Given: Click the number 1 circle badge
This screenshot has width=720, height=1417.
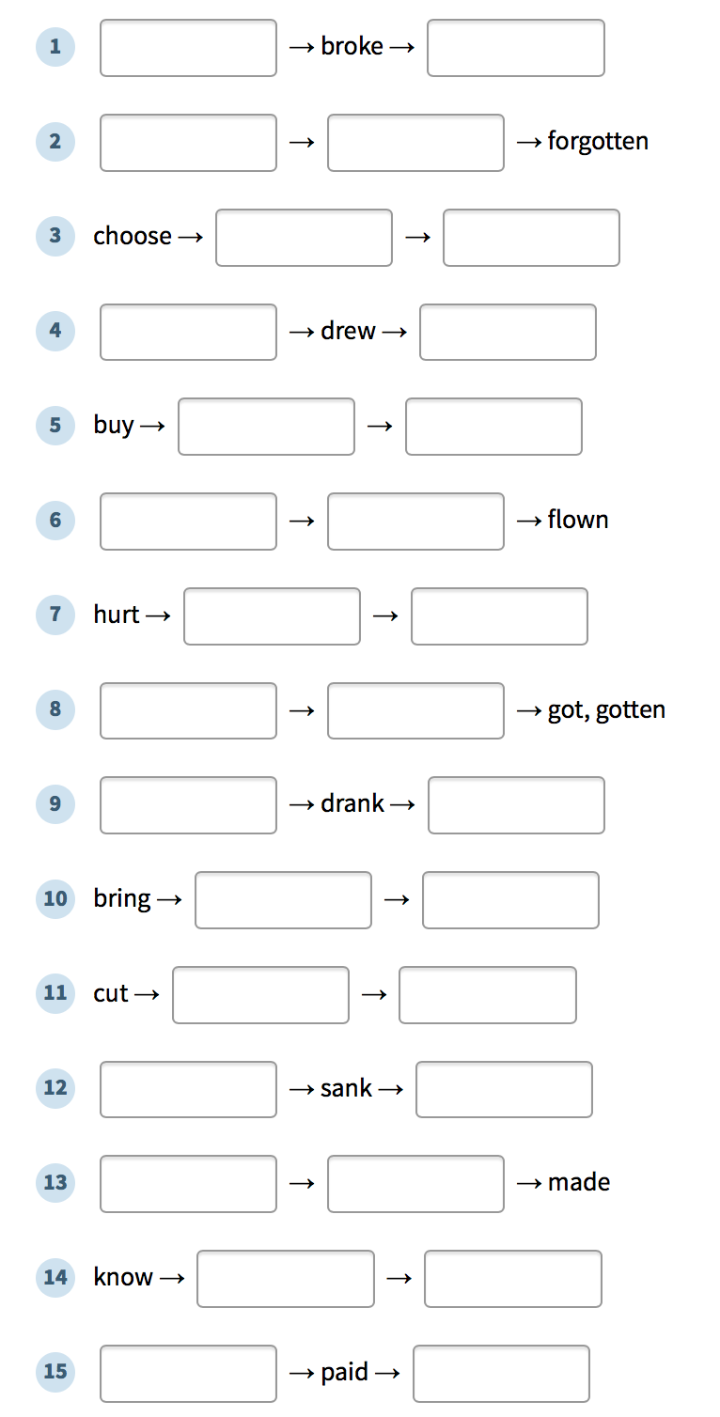Looking at the screenshot, I should 55,46.
